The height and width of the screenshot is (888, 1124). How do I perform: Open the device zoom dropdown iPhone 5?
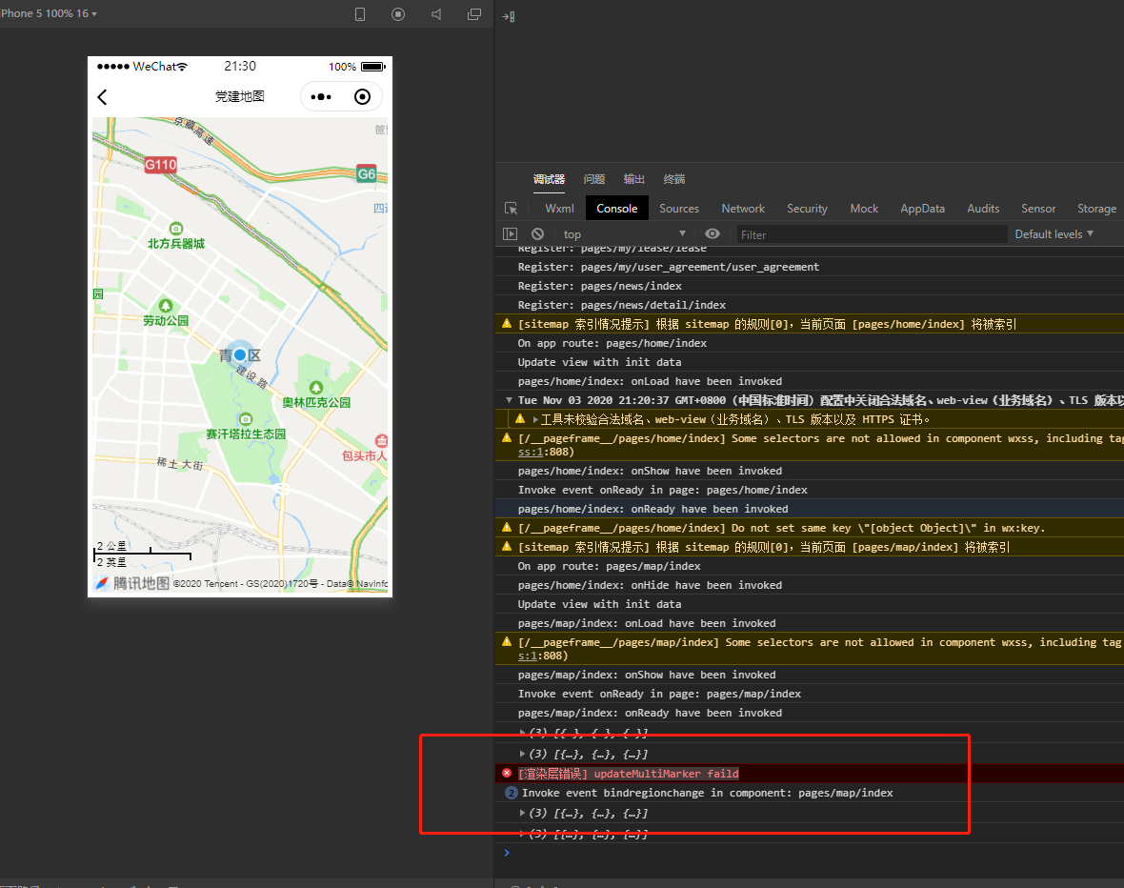[48, 13]
